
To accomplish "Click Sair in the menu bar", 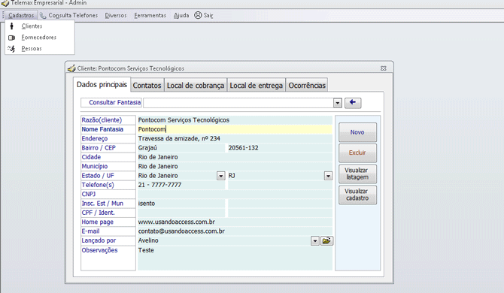I will point(208,15).
